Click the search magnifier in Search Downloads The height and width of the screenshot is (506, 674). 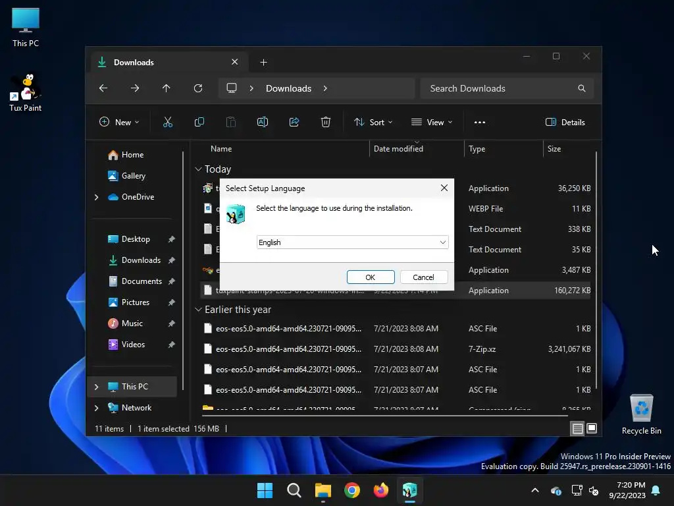pyautogui.click(x=582, y=88)
